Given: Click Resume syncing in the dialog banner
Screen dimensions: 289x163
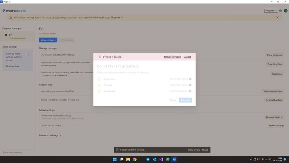Looking at the screenshot, I should pyautogui.click(x=173, y=57).
